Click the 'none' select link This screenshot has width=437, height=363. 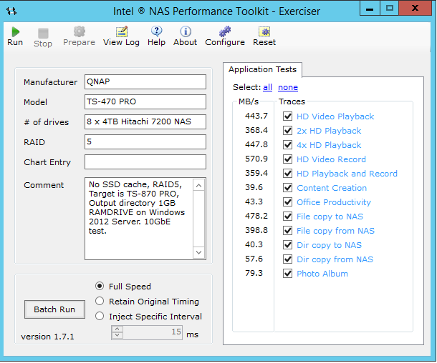click(x=287, y=87)
